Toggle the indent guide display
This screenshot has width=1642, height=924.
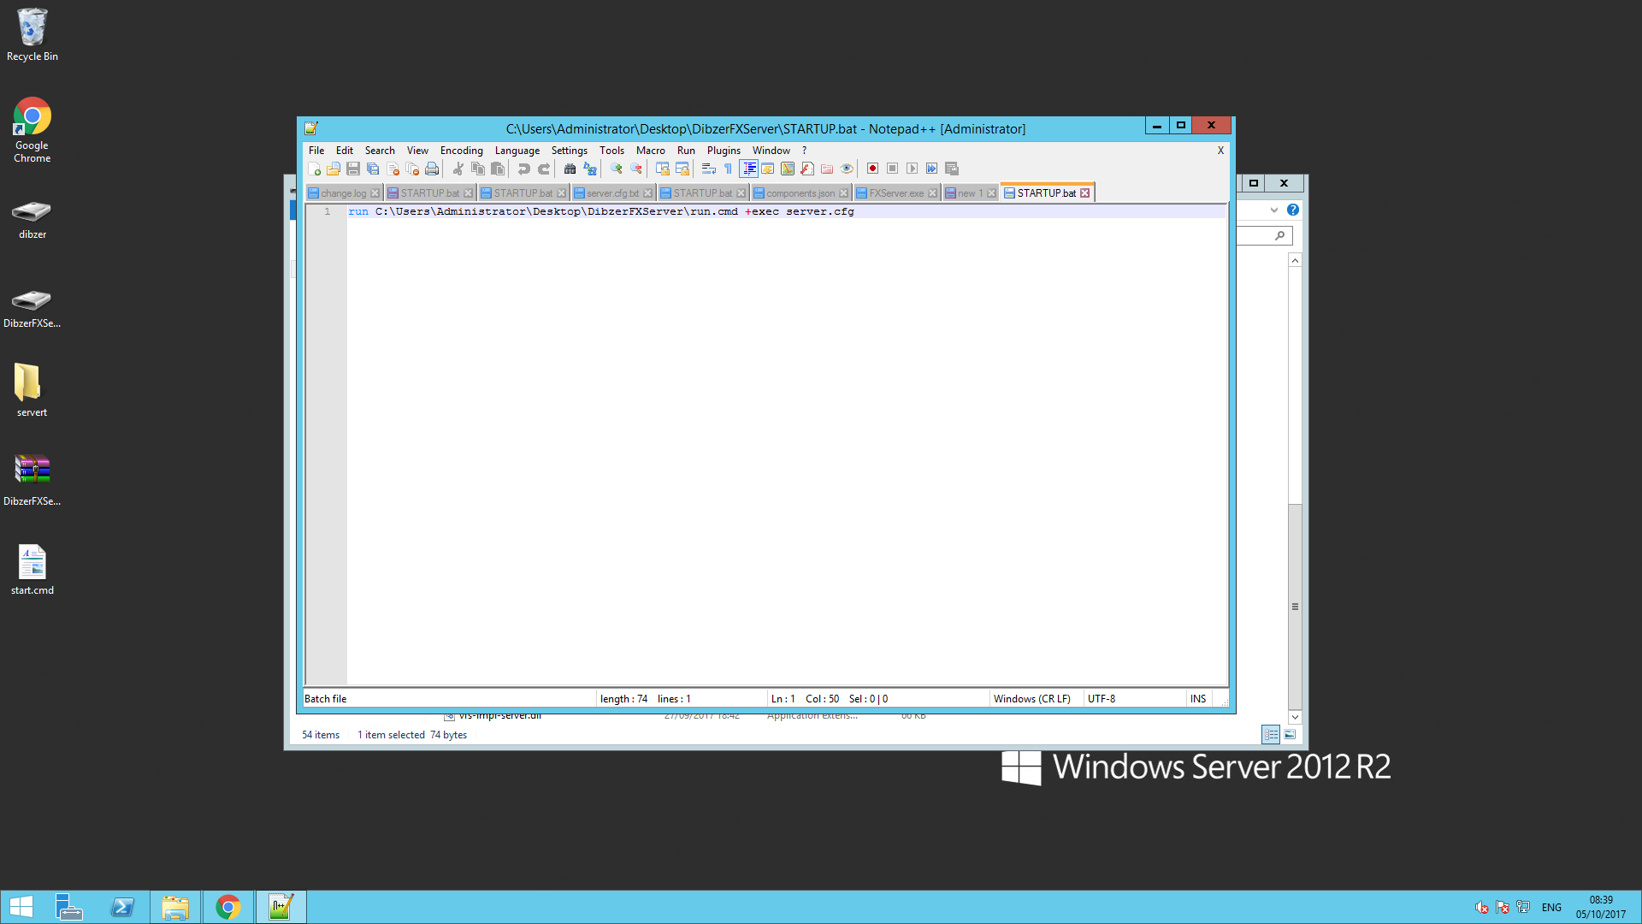[748, 169]
